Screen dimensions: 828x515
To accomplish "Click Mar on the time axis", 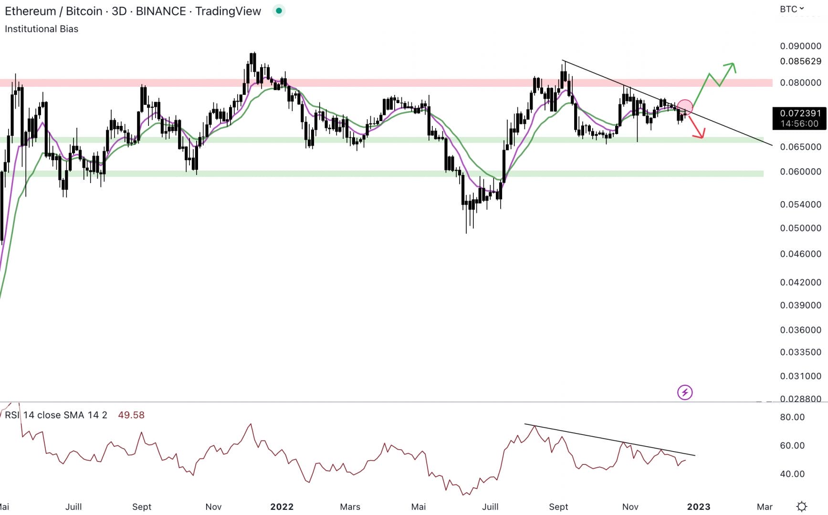I will (764, 507).
